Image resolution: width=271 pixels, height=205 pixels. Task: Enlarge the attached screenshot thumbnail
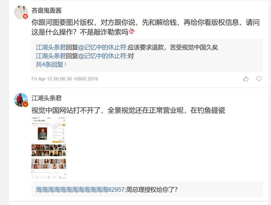click(49, 148)
